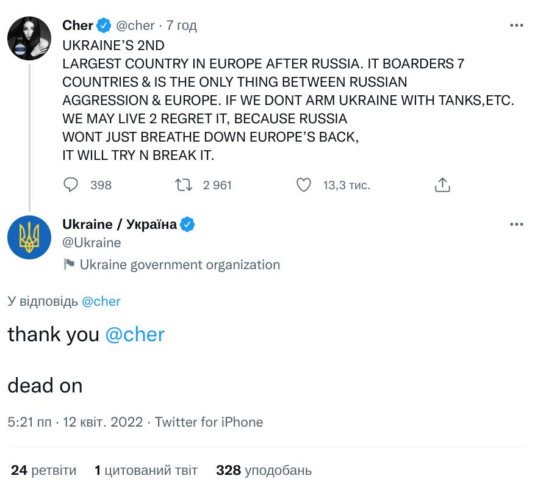
Task: Click the Ukraine account's verified badge
Action: pos(187,225)
